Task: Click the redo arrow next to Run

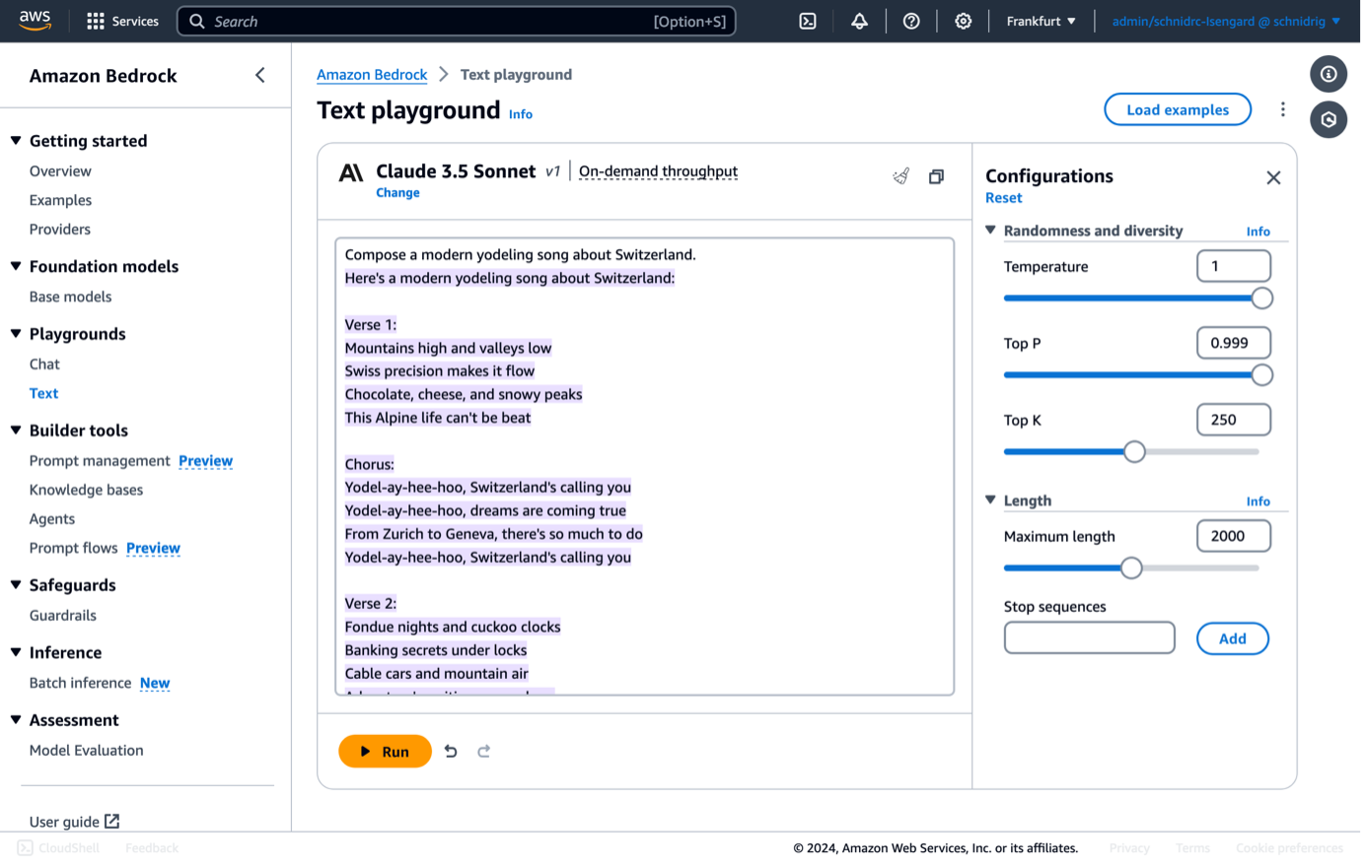Action: pyautogui.click(x=484, y=751)
